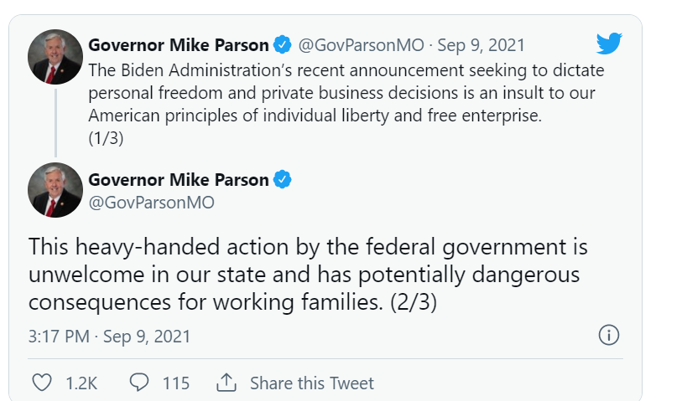Screen dimensions: 682x401
Task: Open the first tweet's profile avatar
Action: (55, 58)
